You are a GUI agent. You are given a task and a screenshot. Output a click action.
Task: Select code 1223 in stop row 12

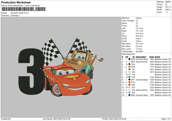[152, 87]
